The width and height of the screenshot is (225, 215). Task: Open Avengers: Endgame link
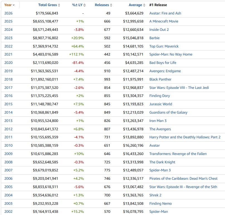(165, 71)
